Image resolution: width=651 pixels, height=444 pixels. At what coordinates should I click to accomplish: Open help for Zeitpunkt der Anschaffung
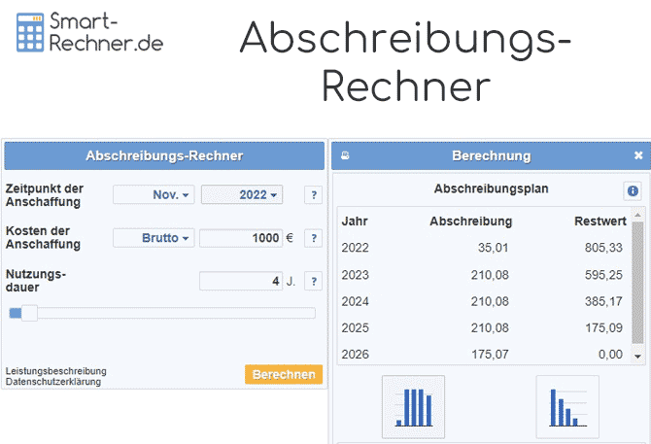pyautogui.click(x=313, y=195)
